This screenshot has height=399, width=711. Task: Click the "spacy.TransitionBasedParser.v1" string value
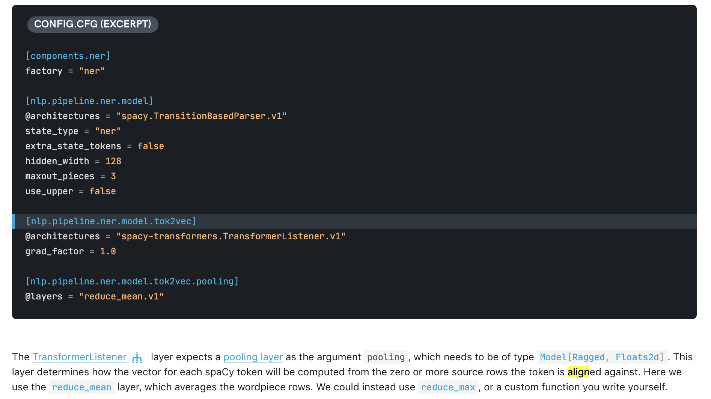(202, 116)
